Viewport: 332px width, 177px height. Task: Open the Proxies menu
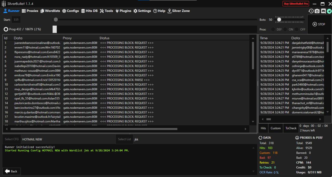tap(30, 11)
